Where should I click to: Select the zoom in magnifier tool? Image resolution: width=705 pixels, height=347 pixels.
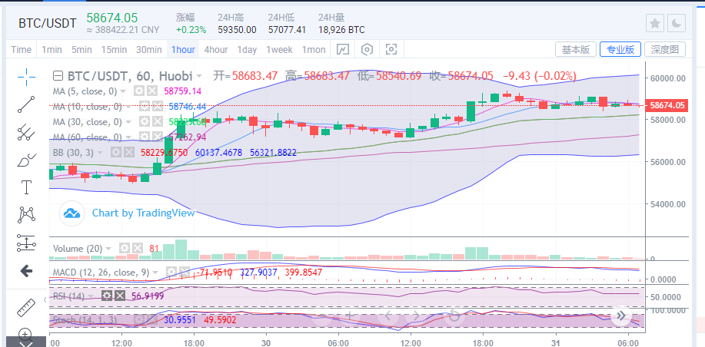[x=25, y=334]
